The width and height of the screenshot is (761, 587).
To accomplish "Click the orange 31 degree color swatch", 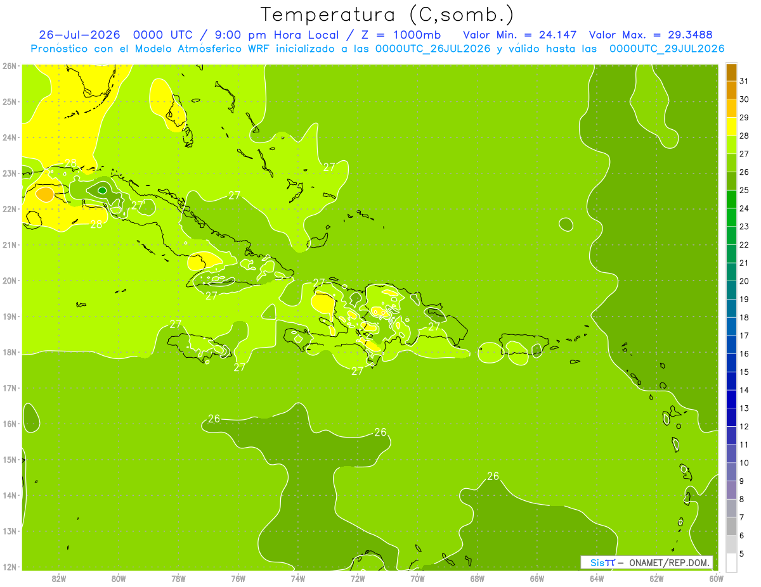I will pyautogui.click(x=731, y=72).
